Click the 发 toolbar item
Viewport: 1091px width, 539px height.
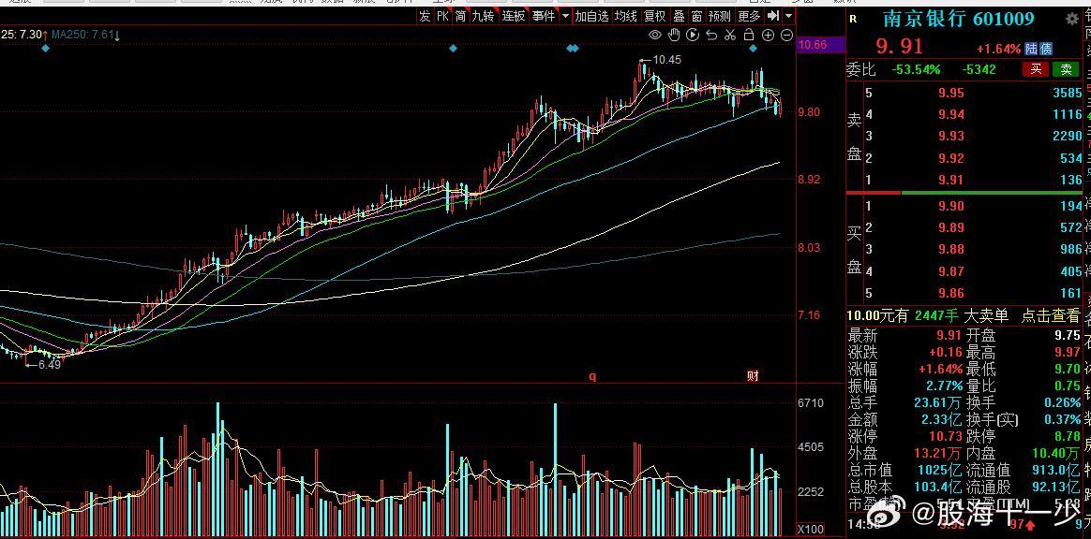[425, 15]
